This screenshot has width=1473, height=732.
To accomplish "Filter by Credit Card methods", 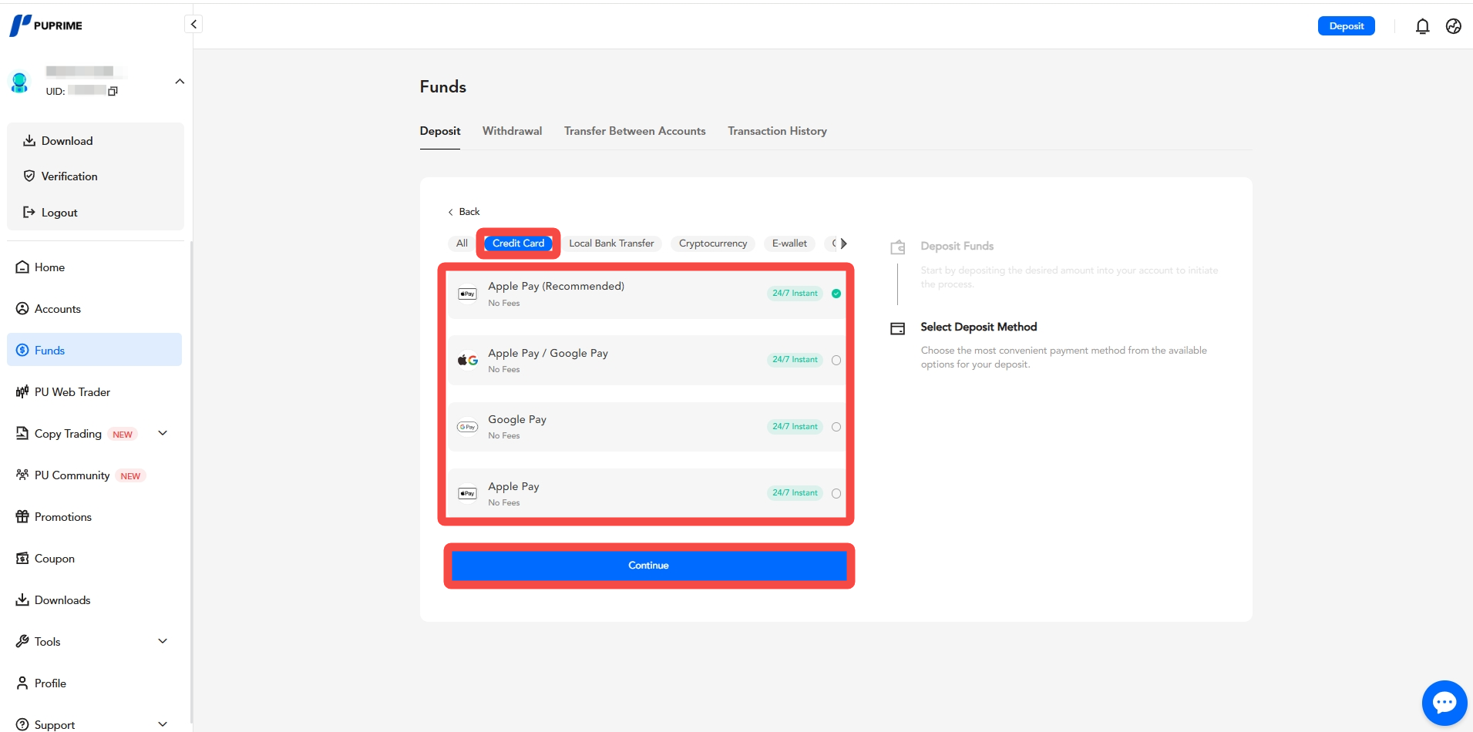I will (x=518, y=243).
